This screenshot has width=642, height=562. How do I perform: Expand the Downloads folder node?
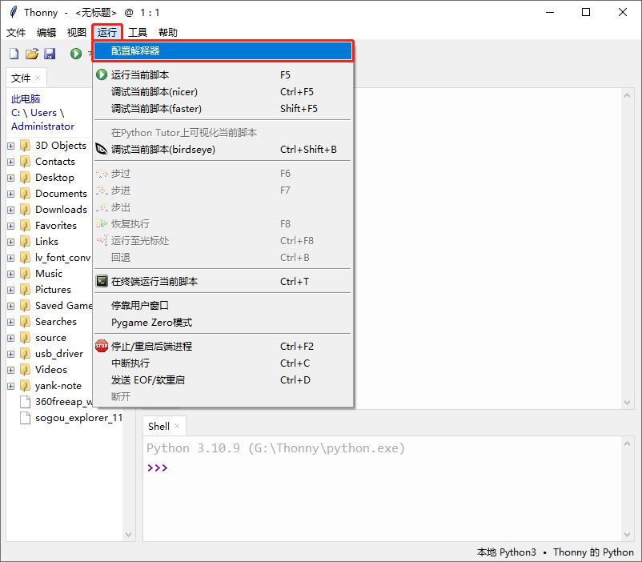[11, 210]
